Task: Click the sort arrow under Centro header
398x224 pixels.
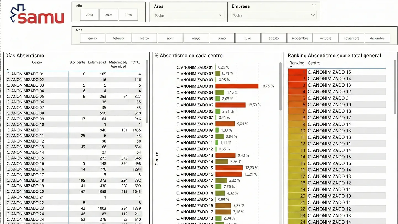Action: pos(8,70)
